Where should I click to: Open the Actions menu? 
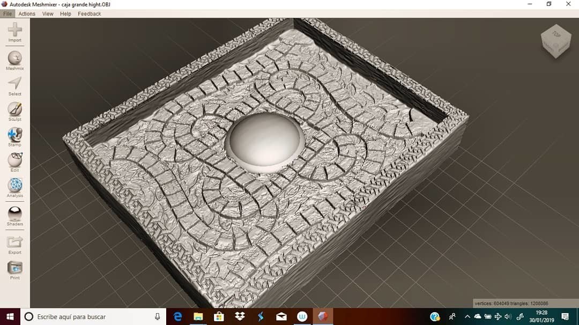[27, 13]
